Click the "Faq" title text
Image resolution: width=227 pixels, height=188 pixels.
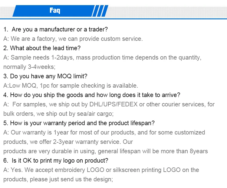coord(55,11)
